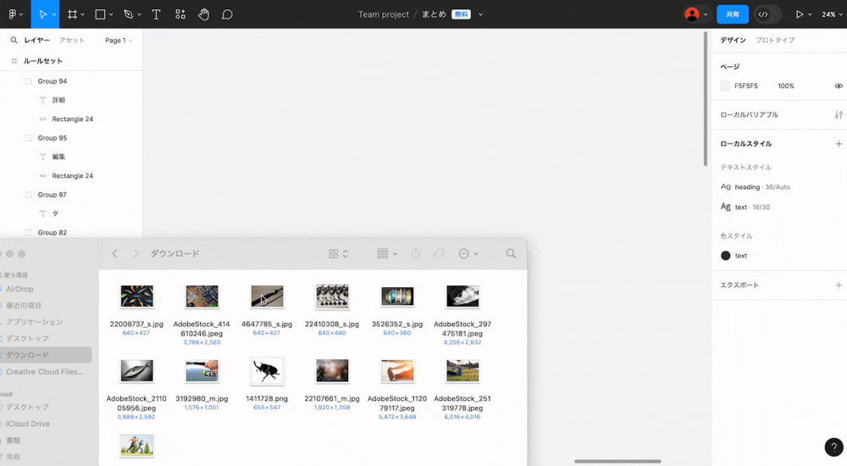The width and height of the screenshot is (847, 466).
Task: Click the canvas vertical scrollbar
Action: 706,99
